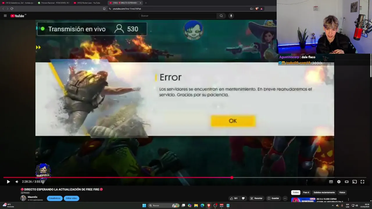The width and height of the screenshot is (372, 209).
Task: Bookmark this page using address bar icon
Action: tap(104, 9)
